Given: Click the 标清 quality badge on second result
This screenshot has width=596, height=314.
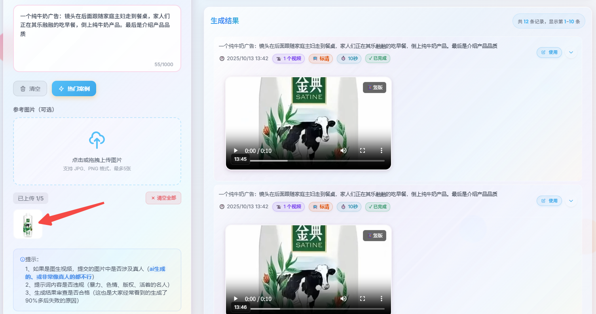Looking at the screenshot, I should (321, 207).
